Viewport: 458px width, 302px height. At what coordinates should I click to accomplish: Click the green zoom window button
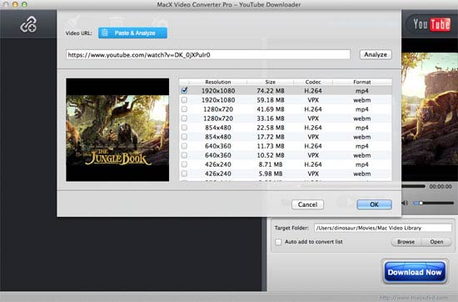[24, 4]
